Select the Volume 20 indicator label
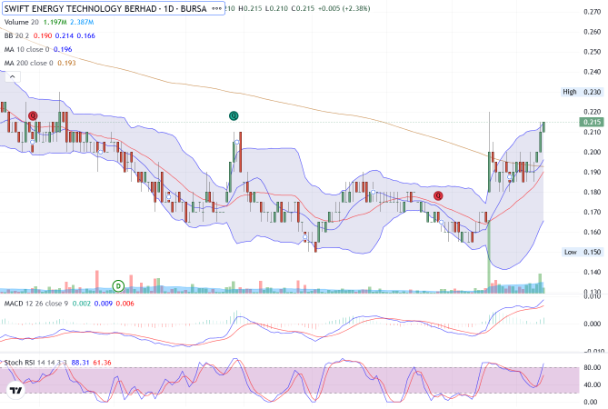 21,22
